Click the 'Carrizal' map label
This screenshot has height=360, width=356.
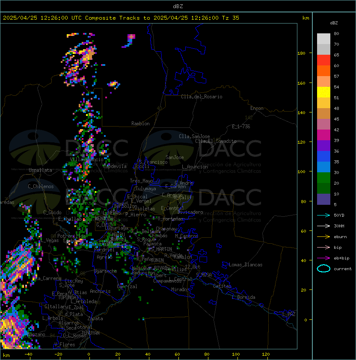coord(127,286)
